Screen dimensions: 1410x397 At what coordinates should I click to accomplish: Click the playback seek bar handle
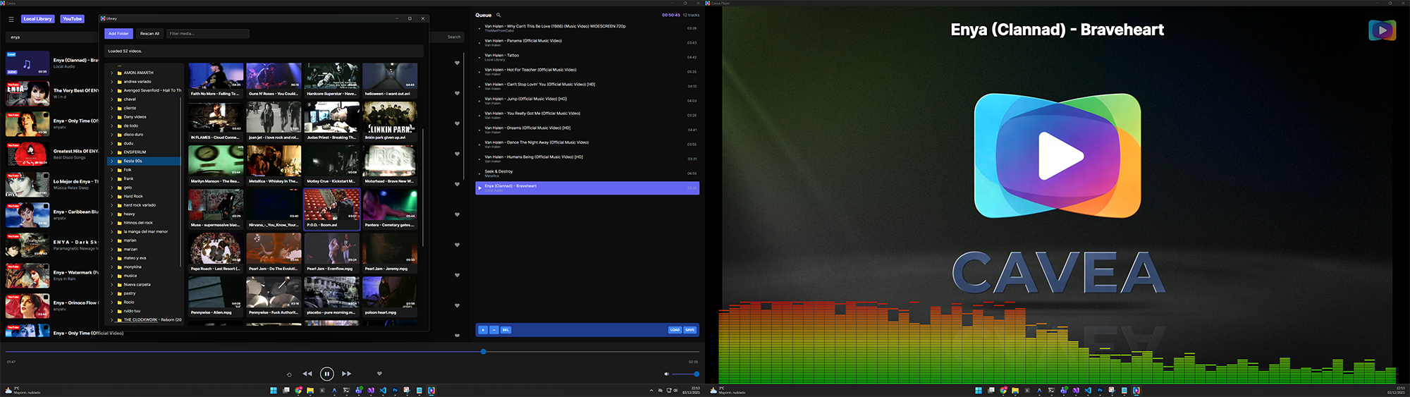(484, 351)
